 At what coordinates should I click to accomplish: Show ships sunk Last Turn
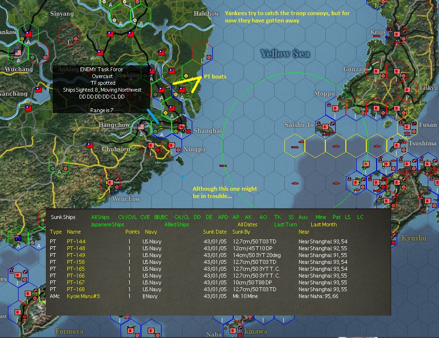point(285,224)
